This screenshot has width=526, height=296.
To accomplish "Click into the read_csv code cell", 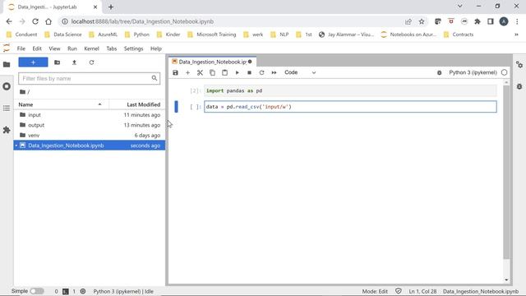I will pyautogui.click(x=350, y=107).
